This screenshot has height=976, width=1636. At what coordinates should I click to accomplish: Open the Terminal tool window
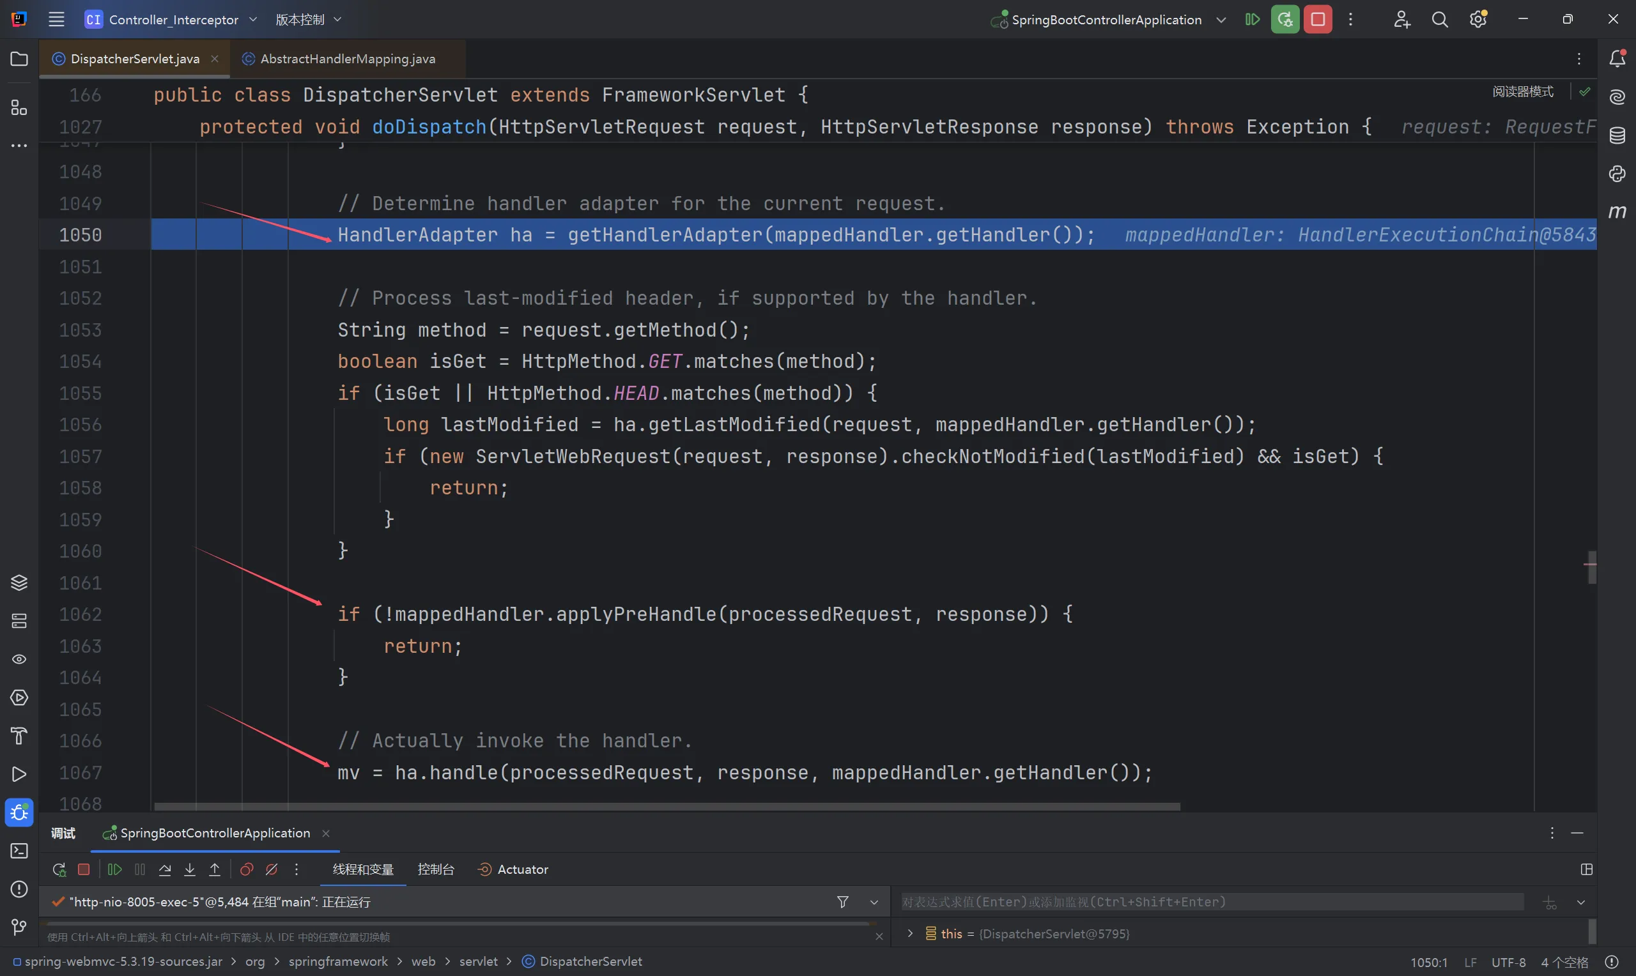point(19,851)
